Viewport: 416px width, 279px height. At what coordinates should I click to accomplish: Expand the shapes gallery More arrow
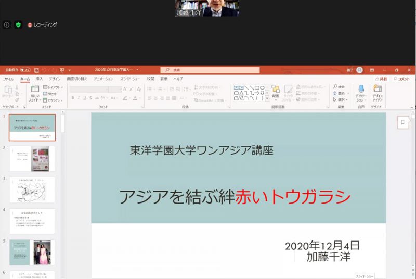(x=267, y=98)
